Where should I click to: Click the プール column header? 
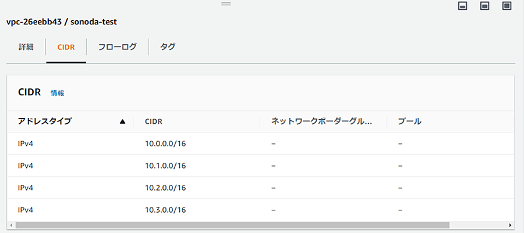point(410,121)
